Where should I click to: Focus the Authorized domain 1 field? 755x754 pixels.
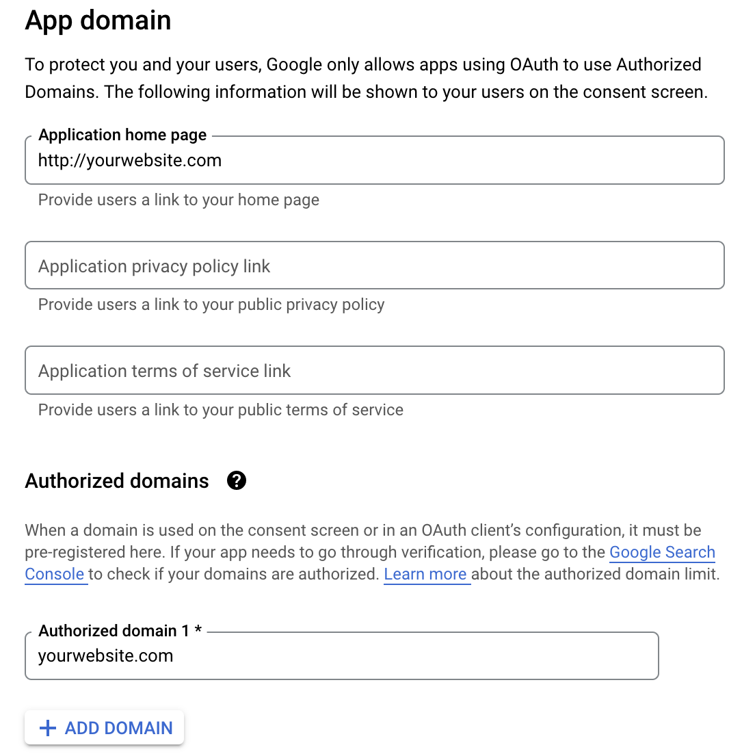342,655
